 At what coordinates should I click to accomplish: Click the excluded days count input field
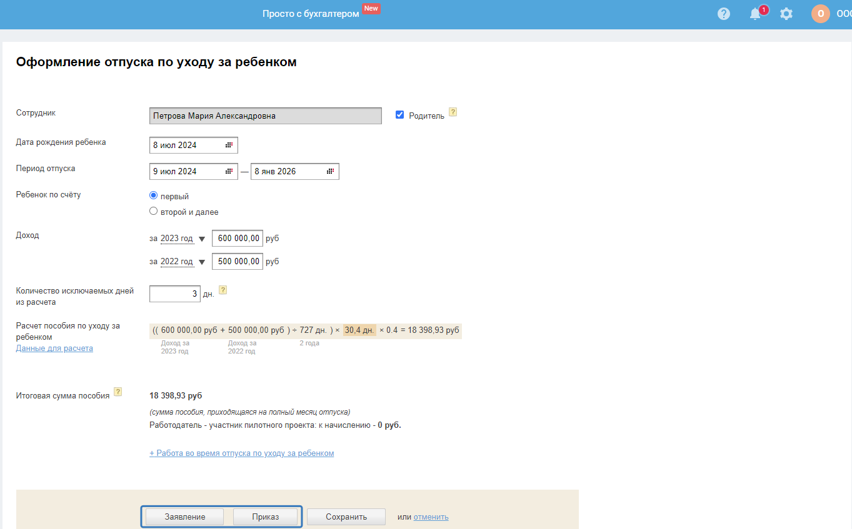tap(175, 294)
